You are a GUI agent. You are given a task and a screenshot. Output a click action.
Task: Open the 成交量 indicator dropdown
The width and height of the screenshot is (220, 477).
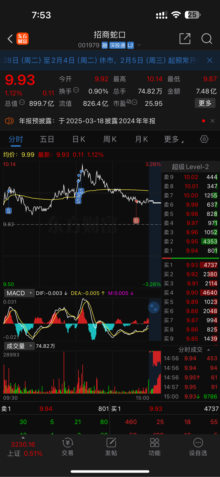click(19, 346)
